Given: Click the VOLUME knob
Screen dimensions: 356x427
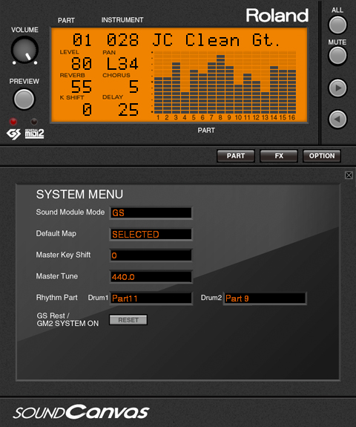Looking at the screenshot, I should [x=24, y=50].
